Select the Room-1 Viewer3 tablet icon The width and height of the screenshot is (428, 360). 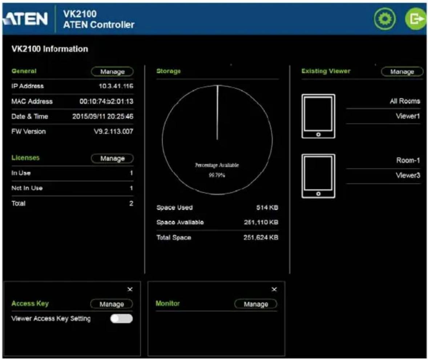[318, 176]
